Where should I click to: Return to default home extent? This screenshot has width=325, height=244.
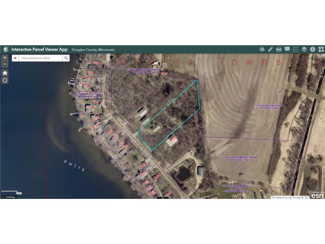(x=5, y=73)
